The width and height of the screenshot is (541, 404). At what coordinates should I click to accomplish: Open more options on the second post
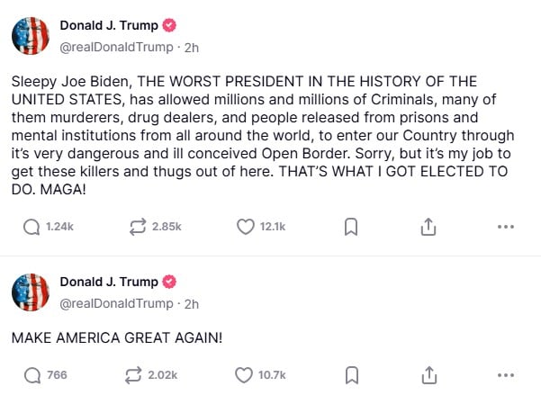(x=506, y=375)
